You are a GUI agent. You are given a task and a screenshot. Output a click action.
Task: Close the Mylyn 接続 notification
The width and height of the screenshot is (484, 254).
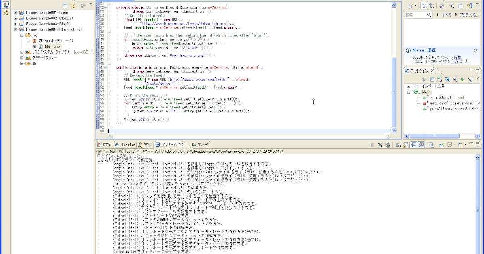[x=476, y=51]
